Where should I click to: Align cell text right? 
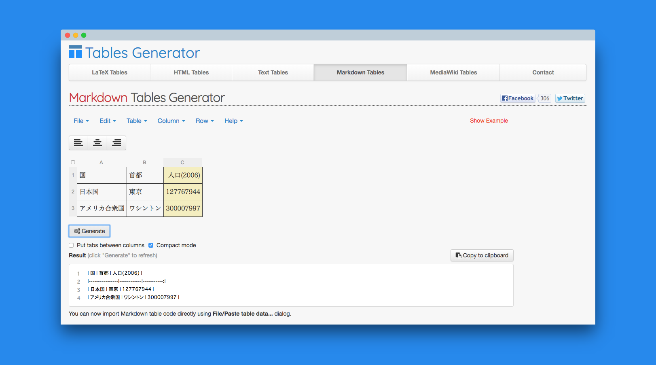coord(116,143)
